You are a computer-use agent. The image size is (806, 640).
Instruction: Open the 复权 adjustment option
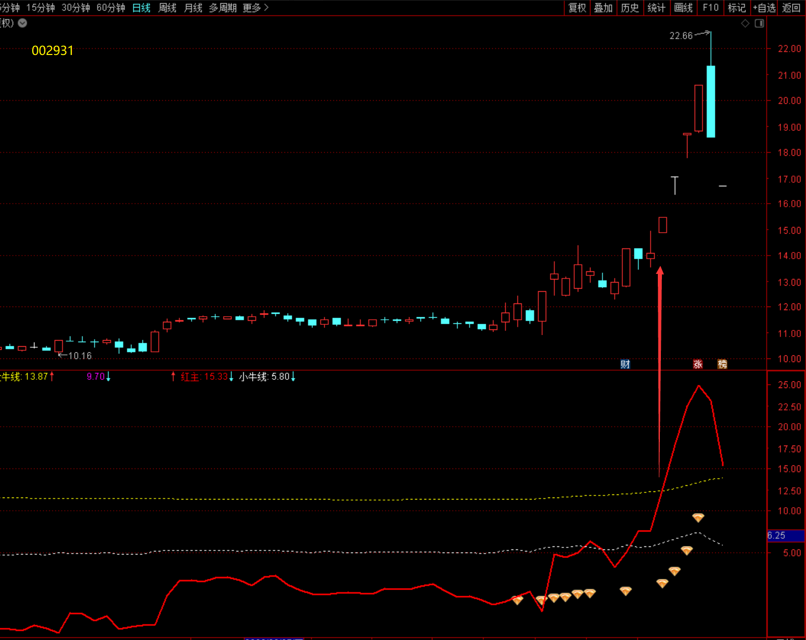[577, 8]
